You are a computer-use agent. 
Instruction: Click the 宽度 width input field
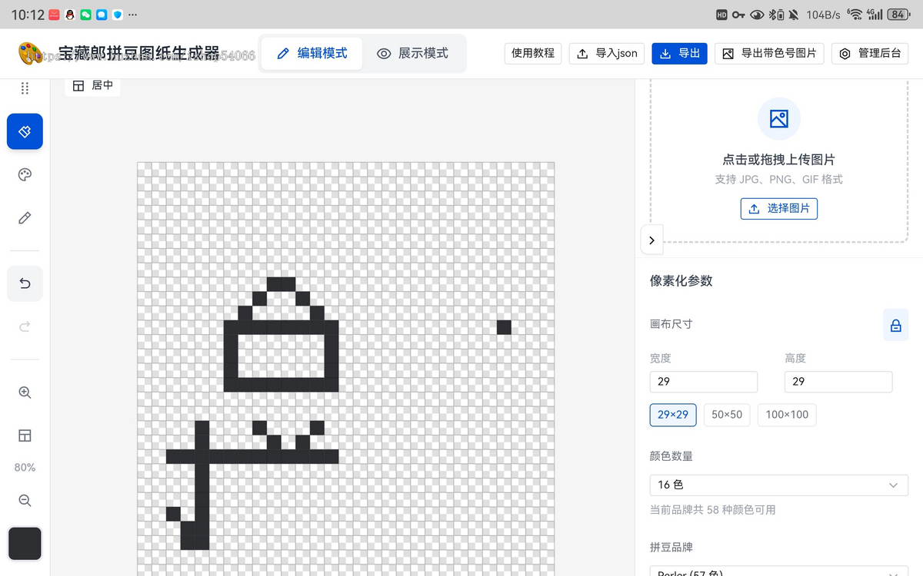(704, 382)
